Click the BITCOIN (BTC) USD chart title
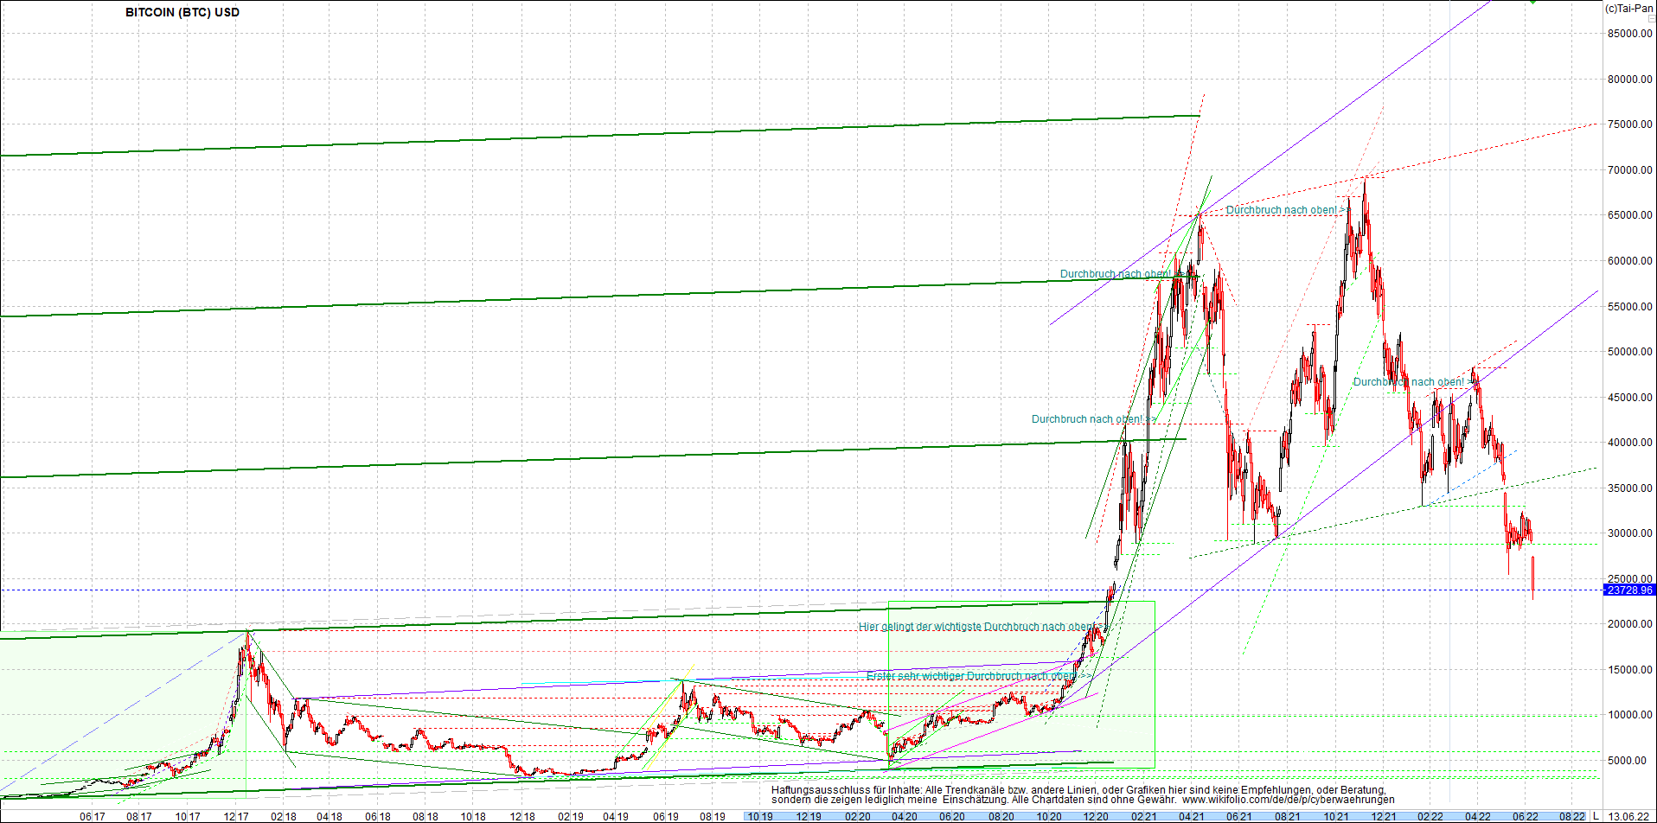The width and height of the screenshot is (1657, 823). pos(182,12)
